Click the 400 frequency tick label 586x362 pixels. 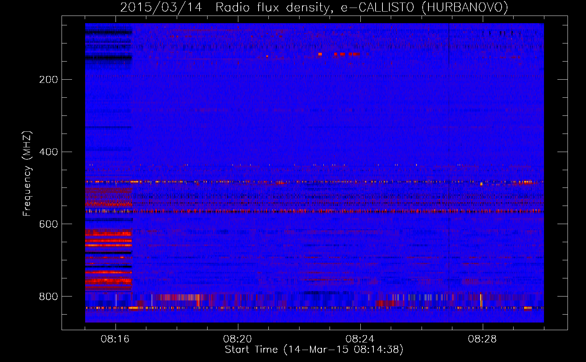pos(49,152)
